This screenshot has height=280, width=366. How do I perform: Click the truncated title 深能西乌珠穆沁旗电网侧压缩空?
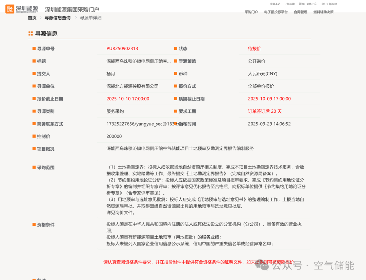coord(139,61)
